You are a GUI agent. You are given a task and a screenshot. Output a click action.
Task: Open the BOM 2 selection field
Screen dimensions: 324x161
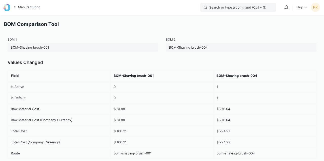click(x=241, y=47)
